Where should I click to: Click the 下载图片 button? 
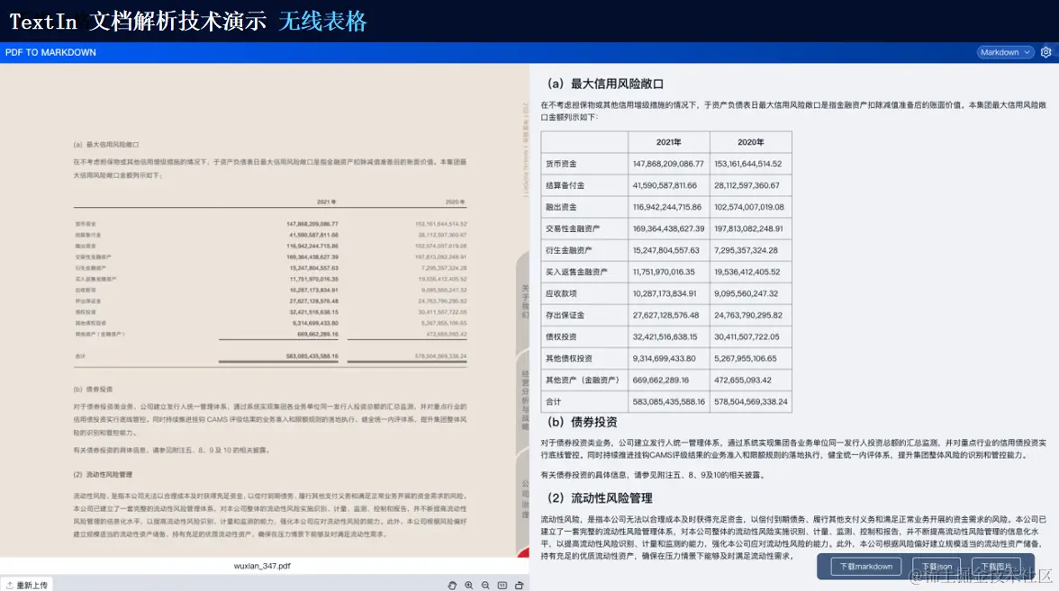pyautogui.click(x=996, y=567)
